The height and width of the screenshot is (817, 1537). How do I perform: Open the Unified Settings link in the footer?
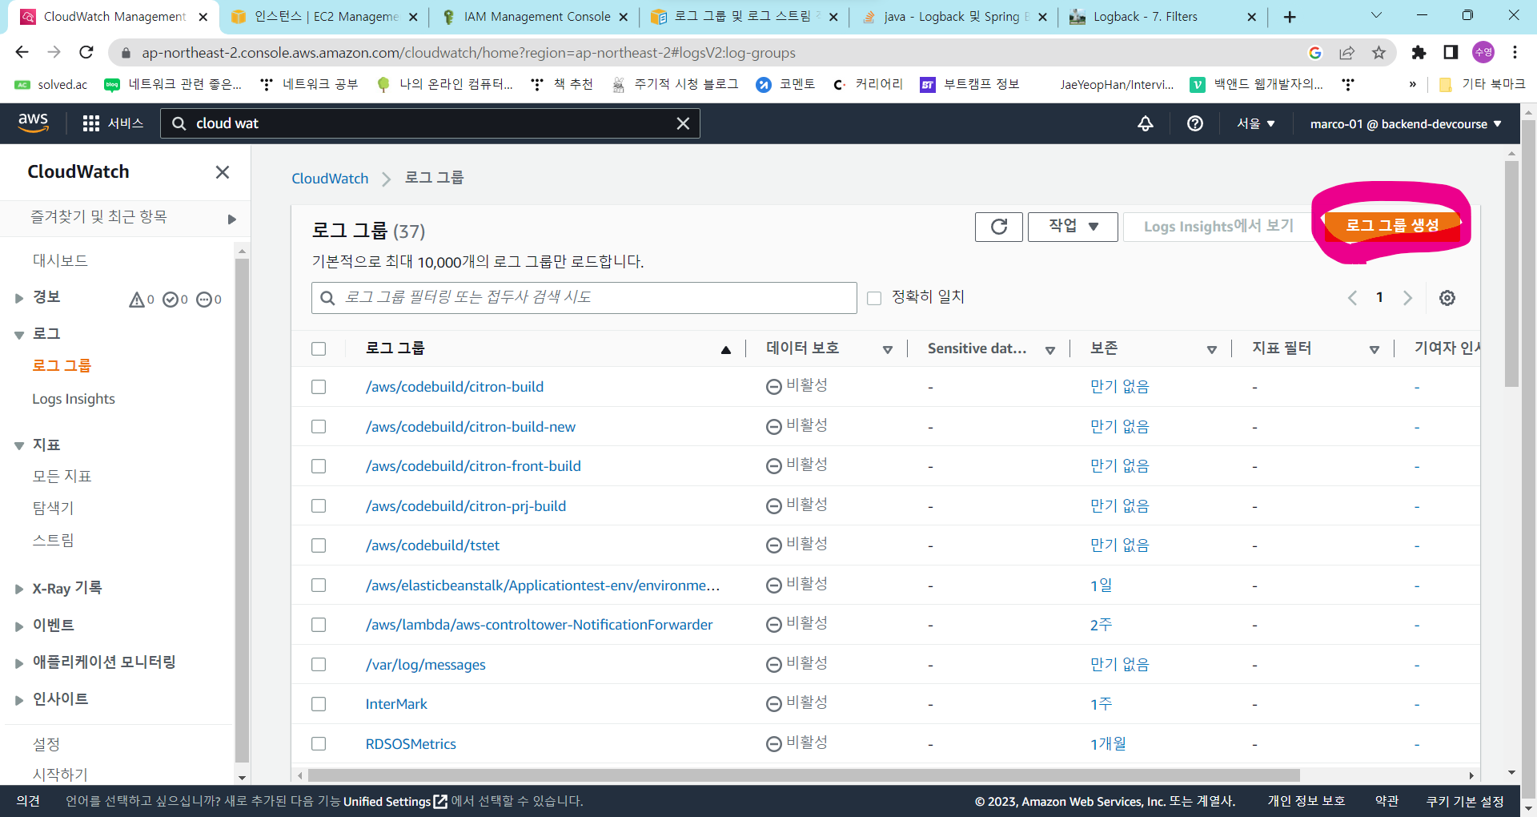(x=395, y=801)
